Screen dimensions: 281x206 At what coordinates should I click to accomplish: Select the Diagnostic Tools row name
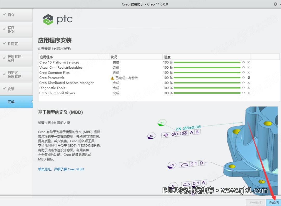click(x=52, y=88)
